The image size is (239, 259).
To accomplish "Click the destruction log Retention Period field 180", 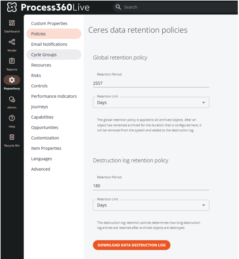I will (x=151, y=186).
